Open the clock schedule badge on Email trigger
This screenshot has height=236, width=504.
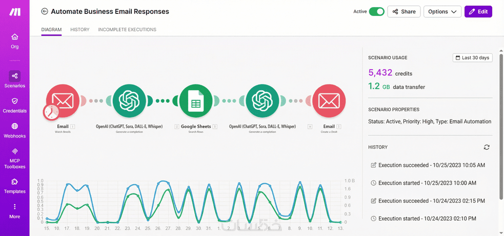51,112
